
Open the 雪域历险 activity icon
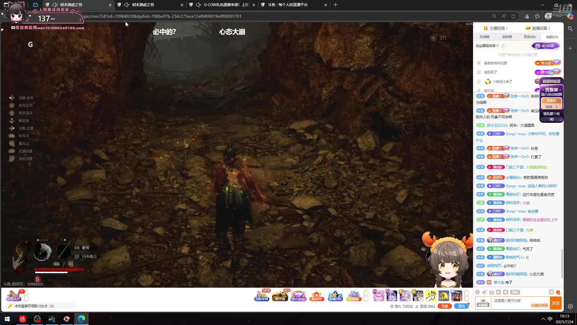point(335,296)
